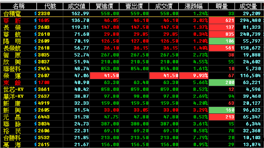Image resolution: width=264 pixels, height=148 pixels.
Task: Select the 聯發科 stock name
Action: [x=12, y=69]
